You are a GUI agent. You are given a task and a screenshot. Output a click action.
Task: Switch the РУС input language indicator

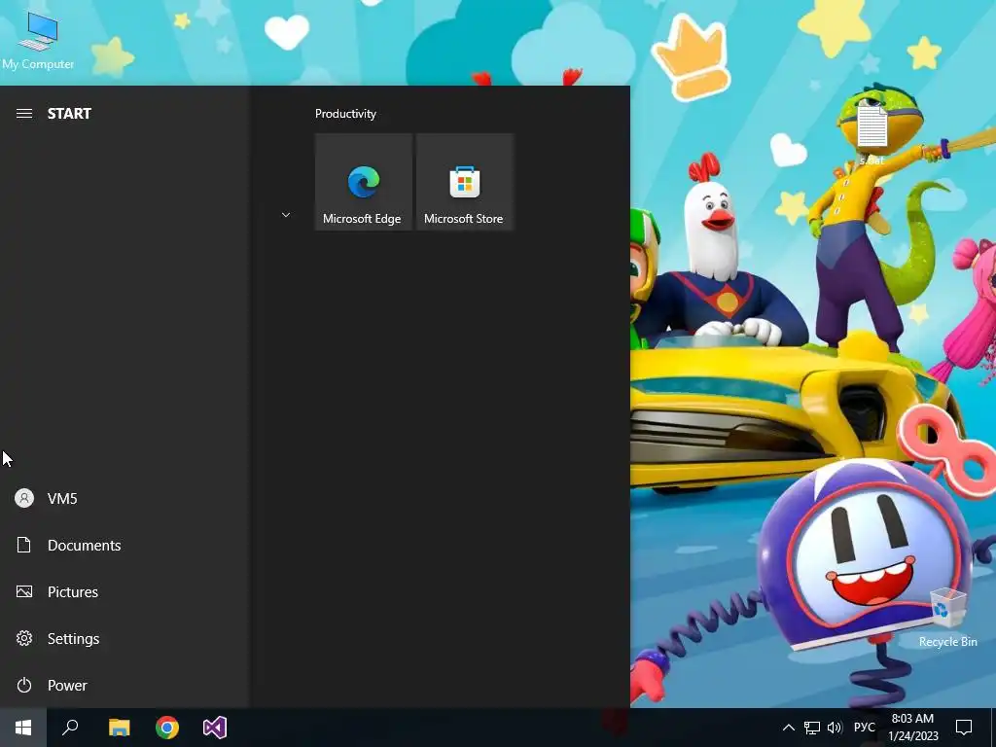(865, 728)
